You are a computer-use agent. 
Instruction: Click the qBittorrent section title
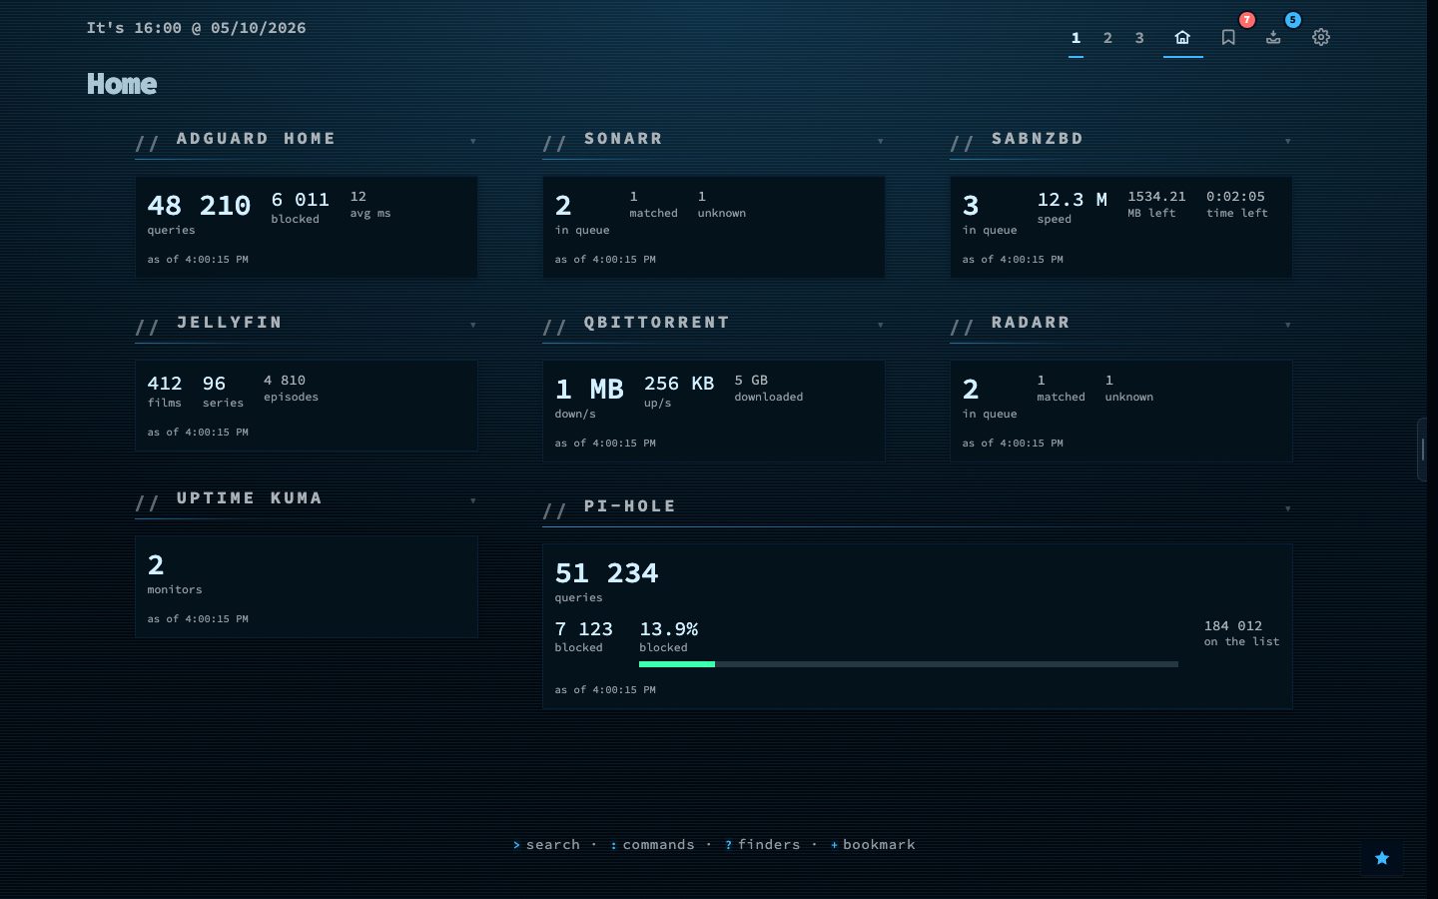click(657, 323)
